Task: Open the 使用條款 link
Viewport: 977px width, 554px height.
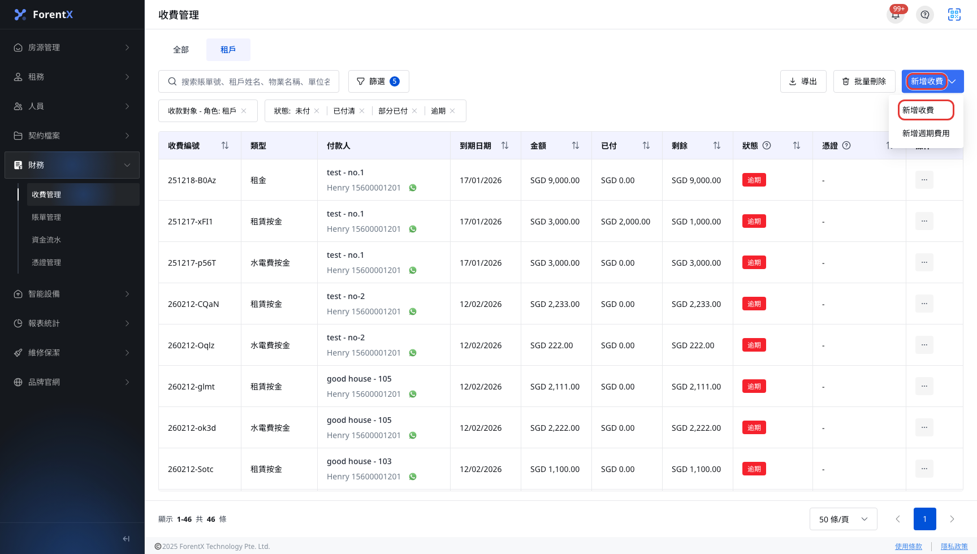Action: 909,546
